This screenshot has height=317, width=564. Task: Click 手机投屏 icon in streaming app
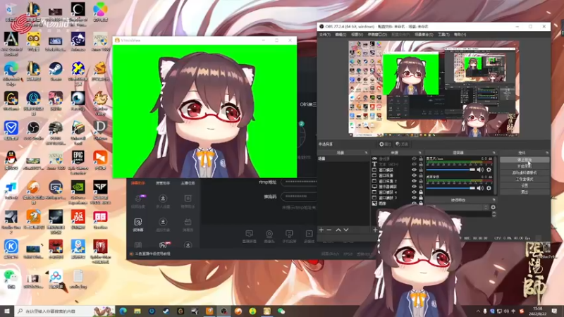point(289,237)
